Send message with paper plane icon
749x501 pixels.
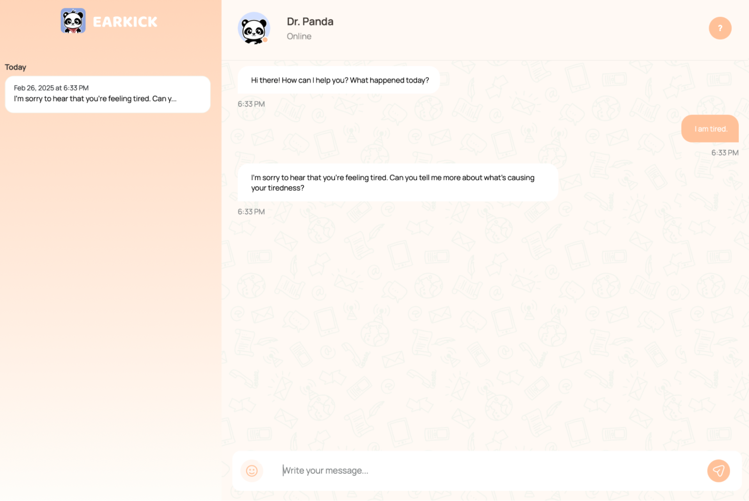tap(718, 471)
